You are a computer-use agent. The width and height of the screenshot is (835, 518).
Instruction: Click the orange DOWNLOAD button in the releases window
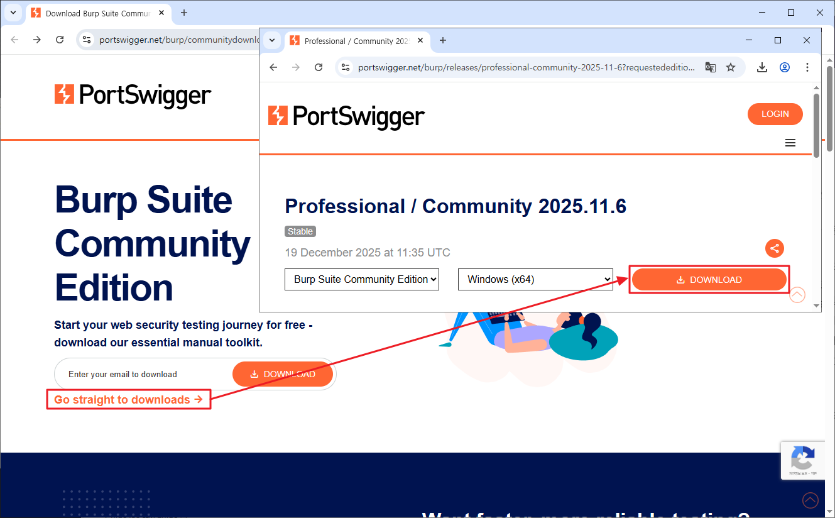[709, 280]
